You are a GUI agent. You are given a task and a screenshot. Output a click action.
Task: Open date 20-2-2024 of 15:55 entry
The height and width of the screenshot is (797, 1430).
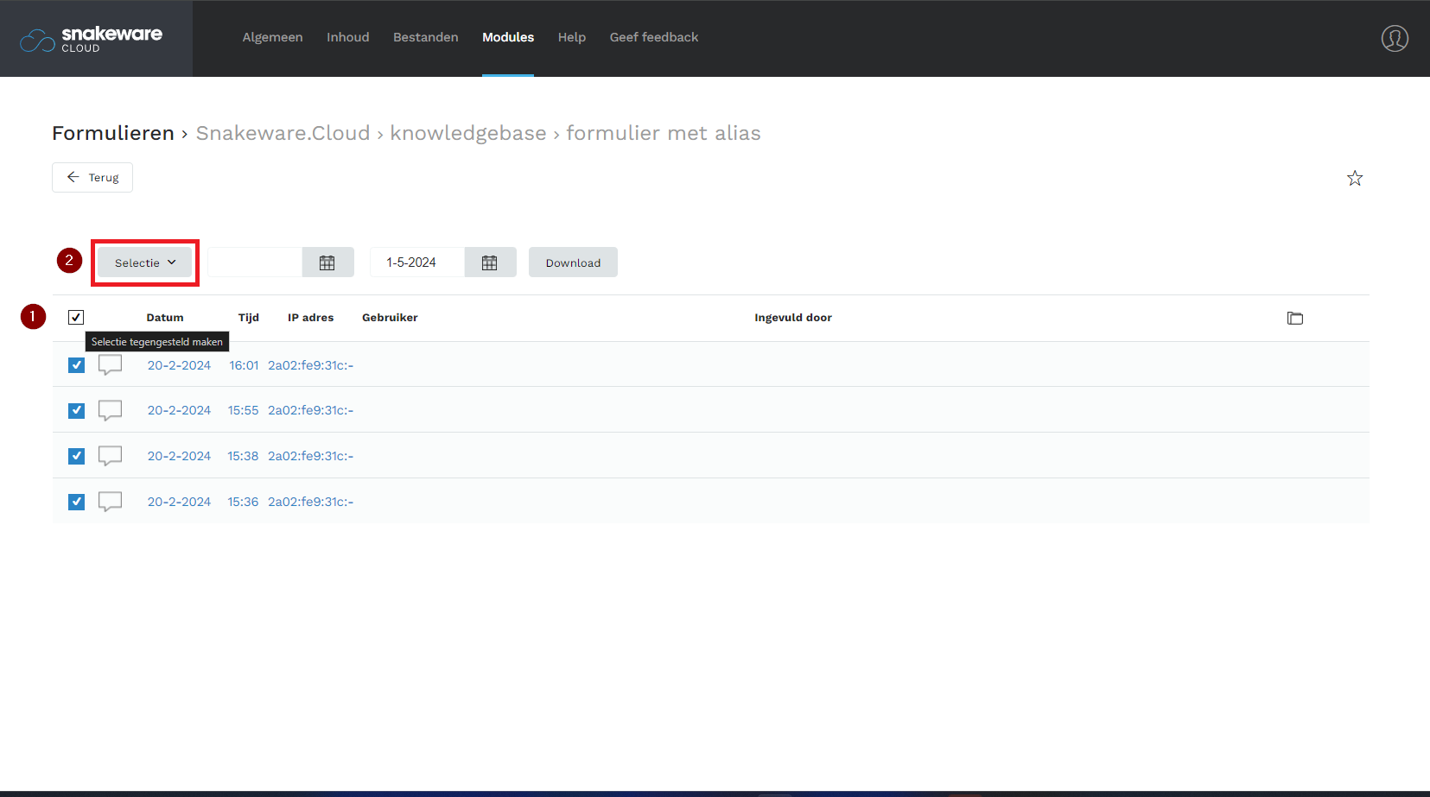(179, 410)
